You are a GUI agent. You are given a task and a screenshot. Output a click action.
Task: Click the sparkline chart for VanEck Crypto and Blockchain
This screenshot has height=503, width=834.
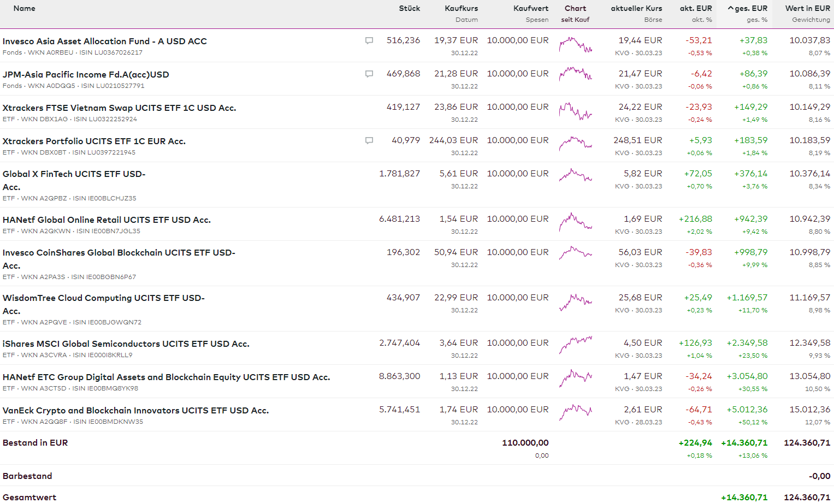click(x=575, y=411)
